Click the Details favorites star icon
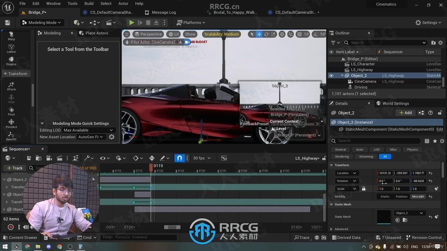The width and height of the screenshot is (447, 251). tap(435, 141)
